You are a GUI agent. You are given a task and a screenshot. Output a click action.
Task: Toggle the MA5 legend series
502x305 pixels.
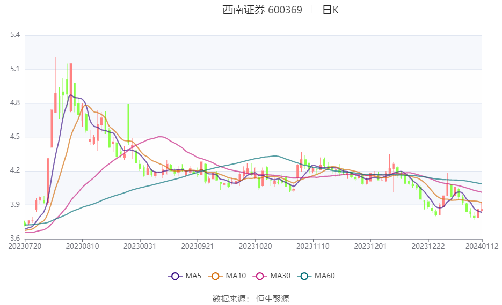184,276
